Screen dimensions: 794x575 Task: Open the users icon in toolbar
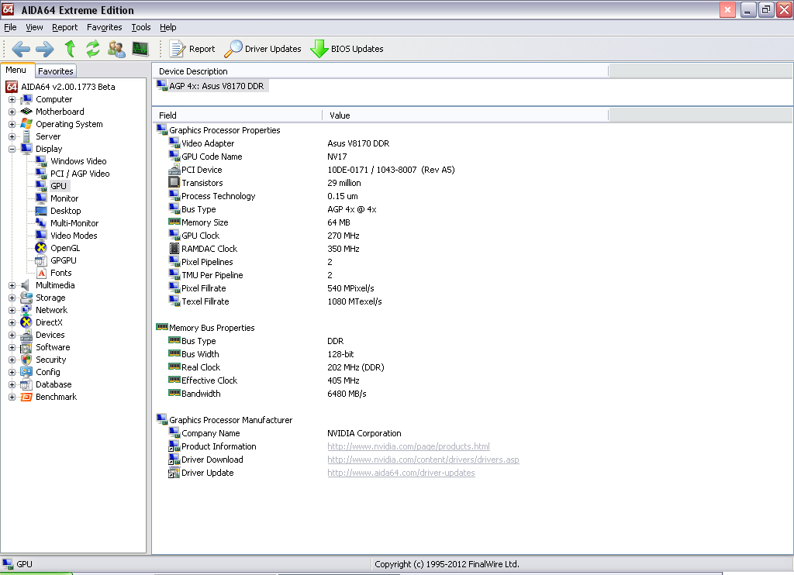point(116,49)
